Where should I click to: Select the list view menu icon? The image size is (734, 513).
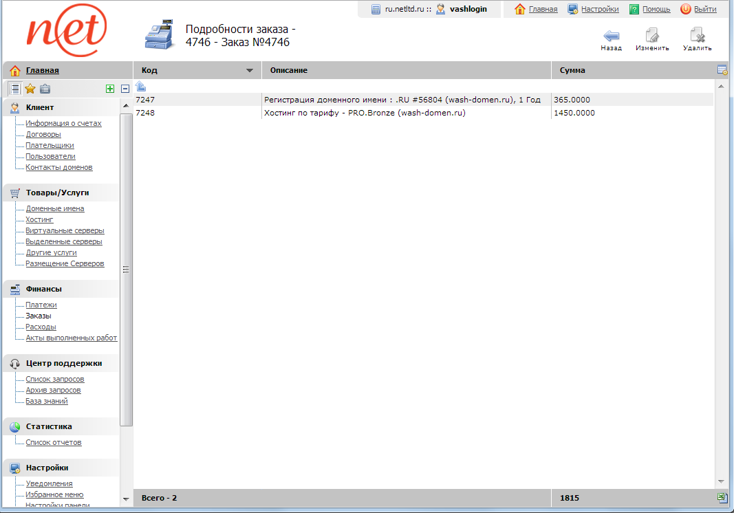14,89
